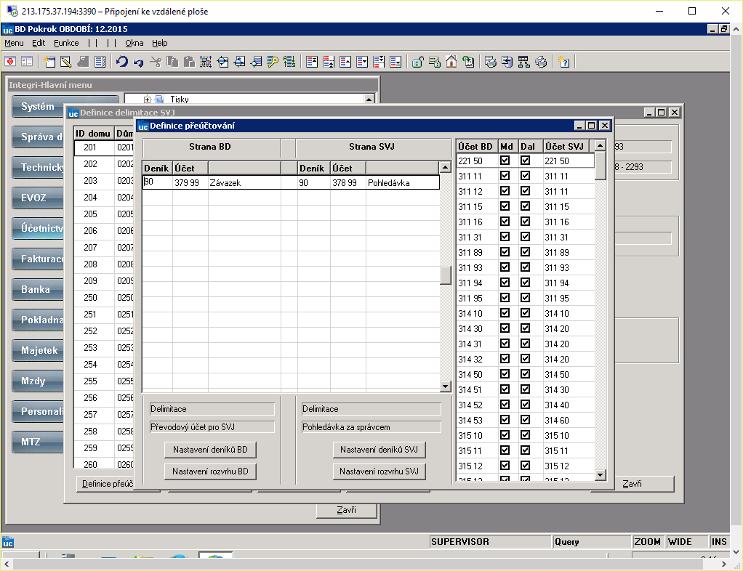Click the pencil edit record toolbar icon
Image resolution: width=743 pixels, height=571 pixels.
[66, 62]
